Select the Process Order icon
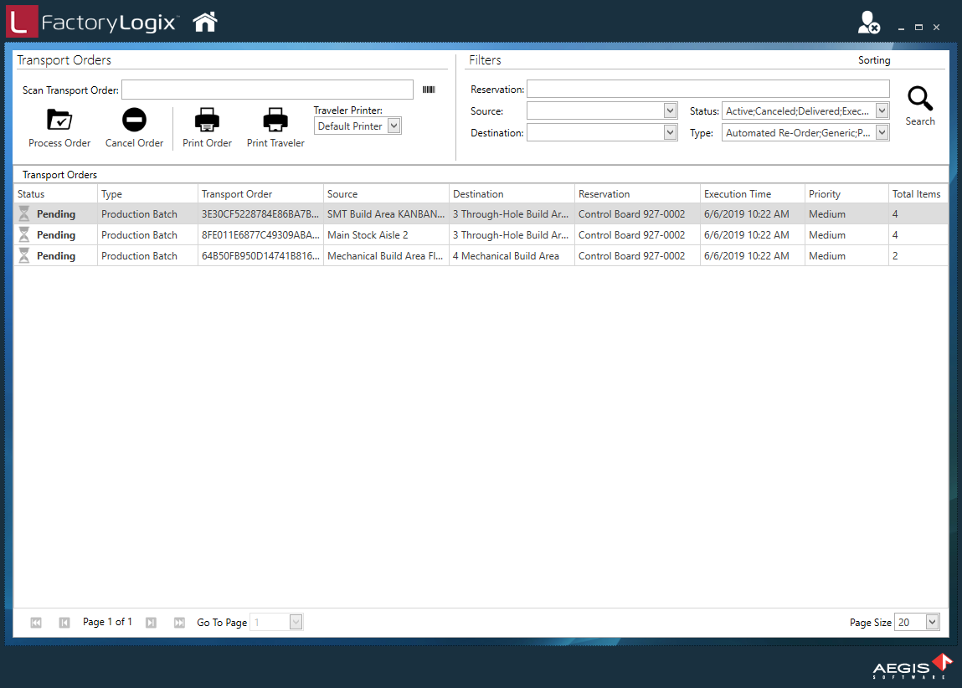Screen dimensions: 962x688 point(59,120)
